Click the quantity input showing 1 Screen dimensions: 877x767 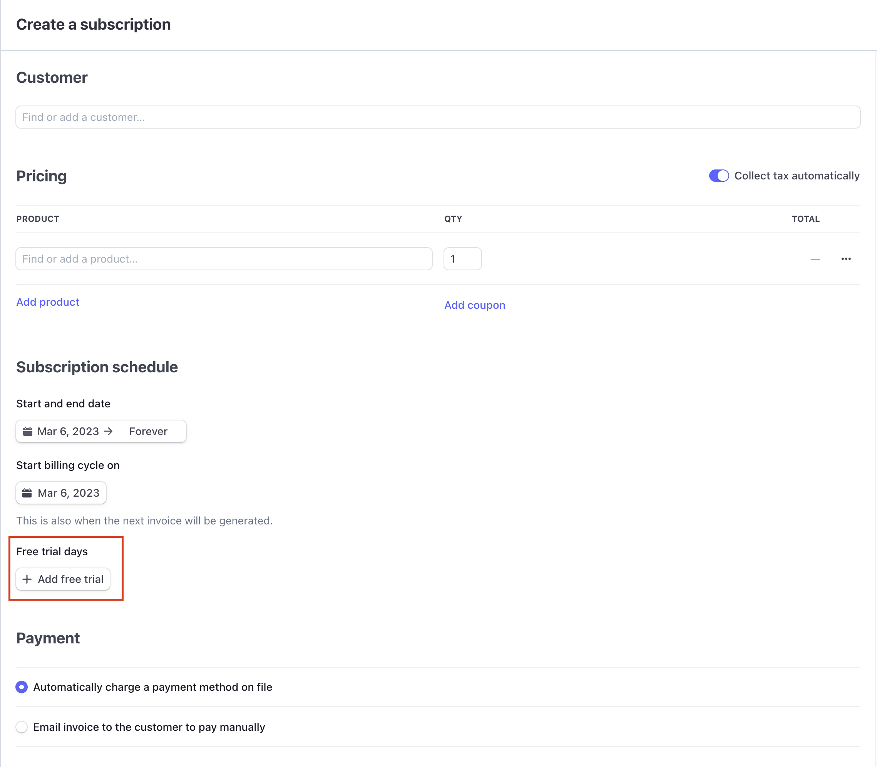(x=462, y=259)
